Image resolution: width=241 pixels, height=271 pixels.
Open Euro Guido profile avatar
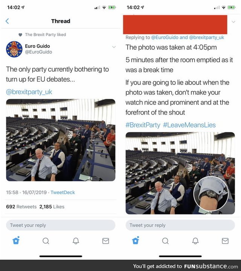click(14, 49)
